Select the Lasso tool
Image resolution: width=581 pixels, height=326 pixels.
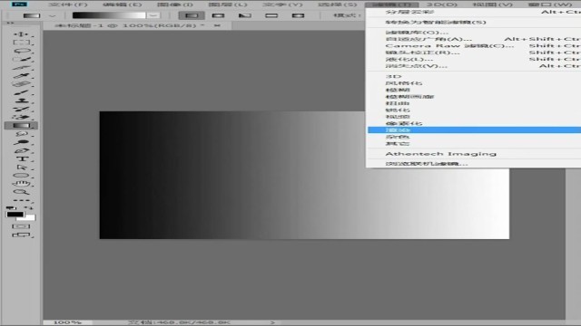pyautogui.click(x=21, y=51)
